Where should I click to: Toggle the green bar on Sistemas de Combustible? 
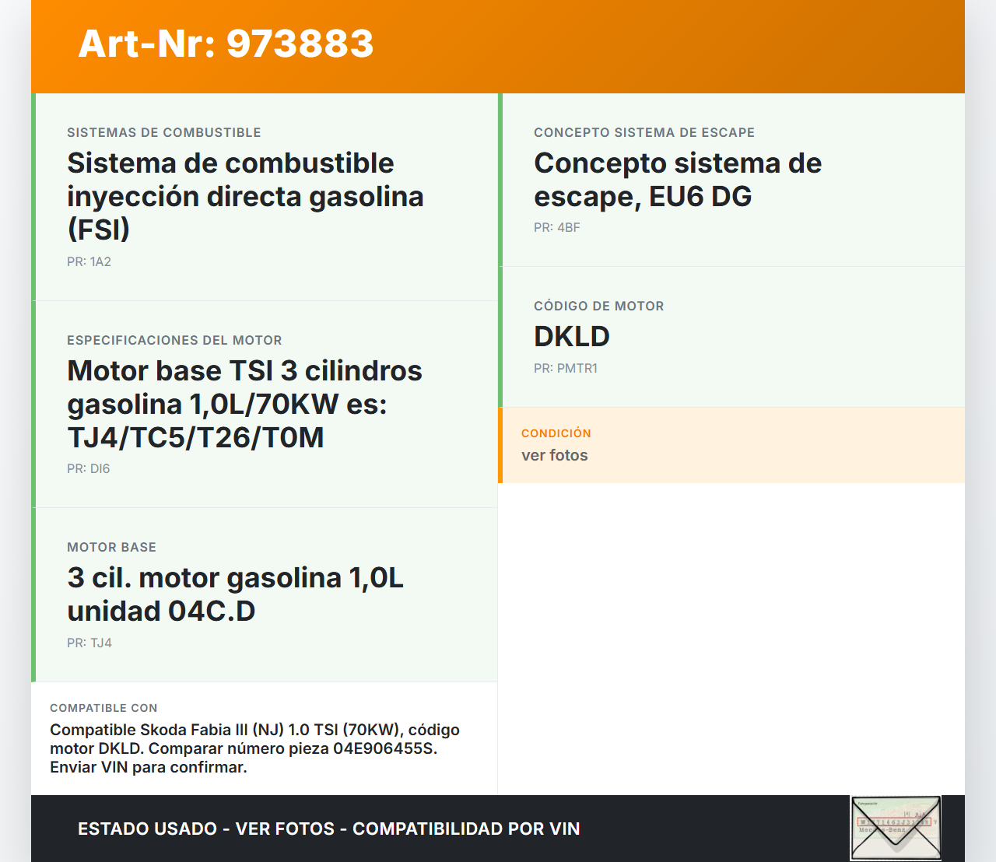pyautogui.click(x=34, y=194)
